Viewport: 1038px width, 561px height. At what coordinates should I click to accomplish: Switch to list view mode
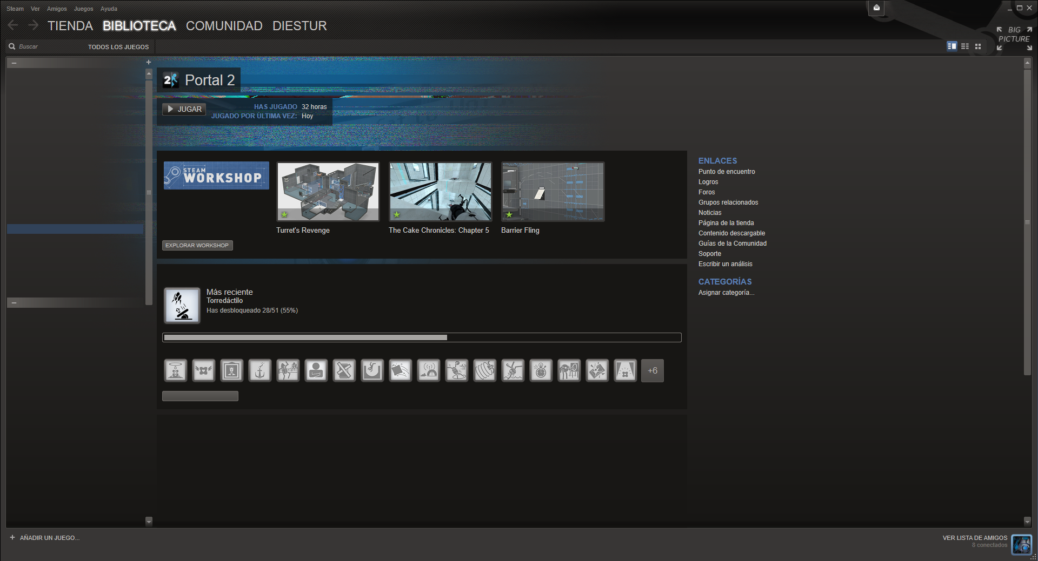pyautogui.click(x=965, y=46)
